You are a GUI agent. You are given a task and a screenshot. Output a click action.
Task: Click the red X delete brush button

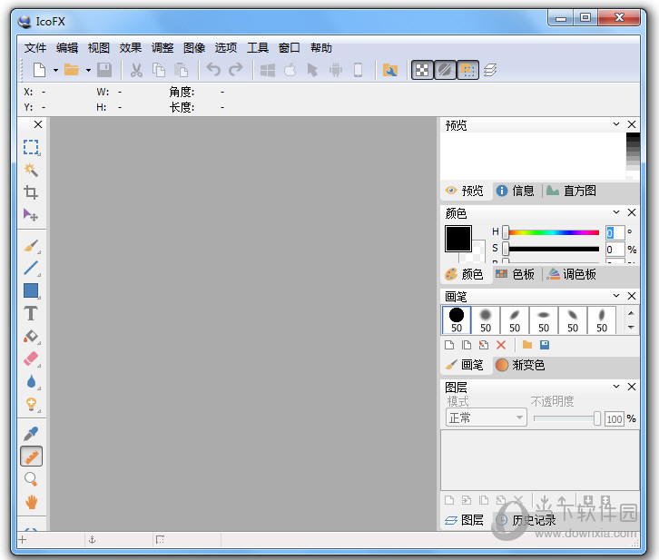[501, 345]
